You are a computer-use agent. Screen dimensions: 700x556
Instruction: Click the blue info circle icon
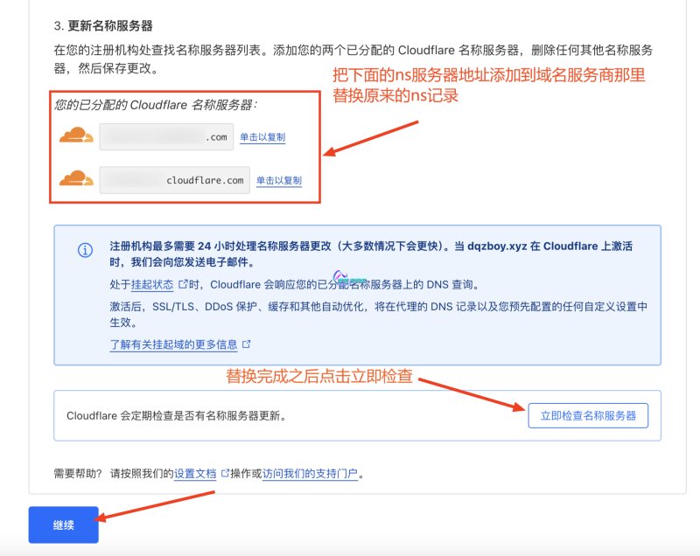tap(85, 250)
